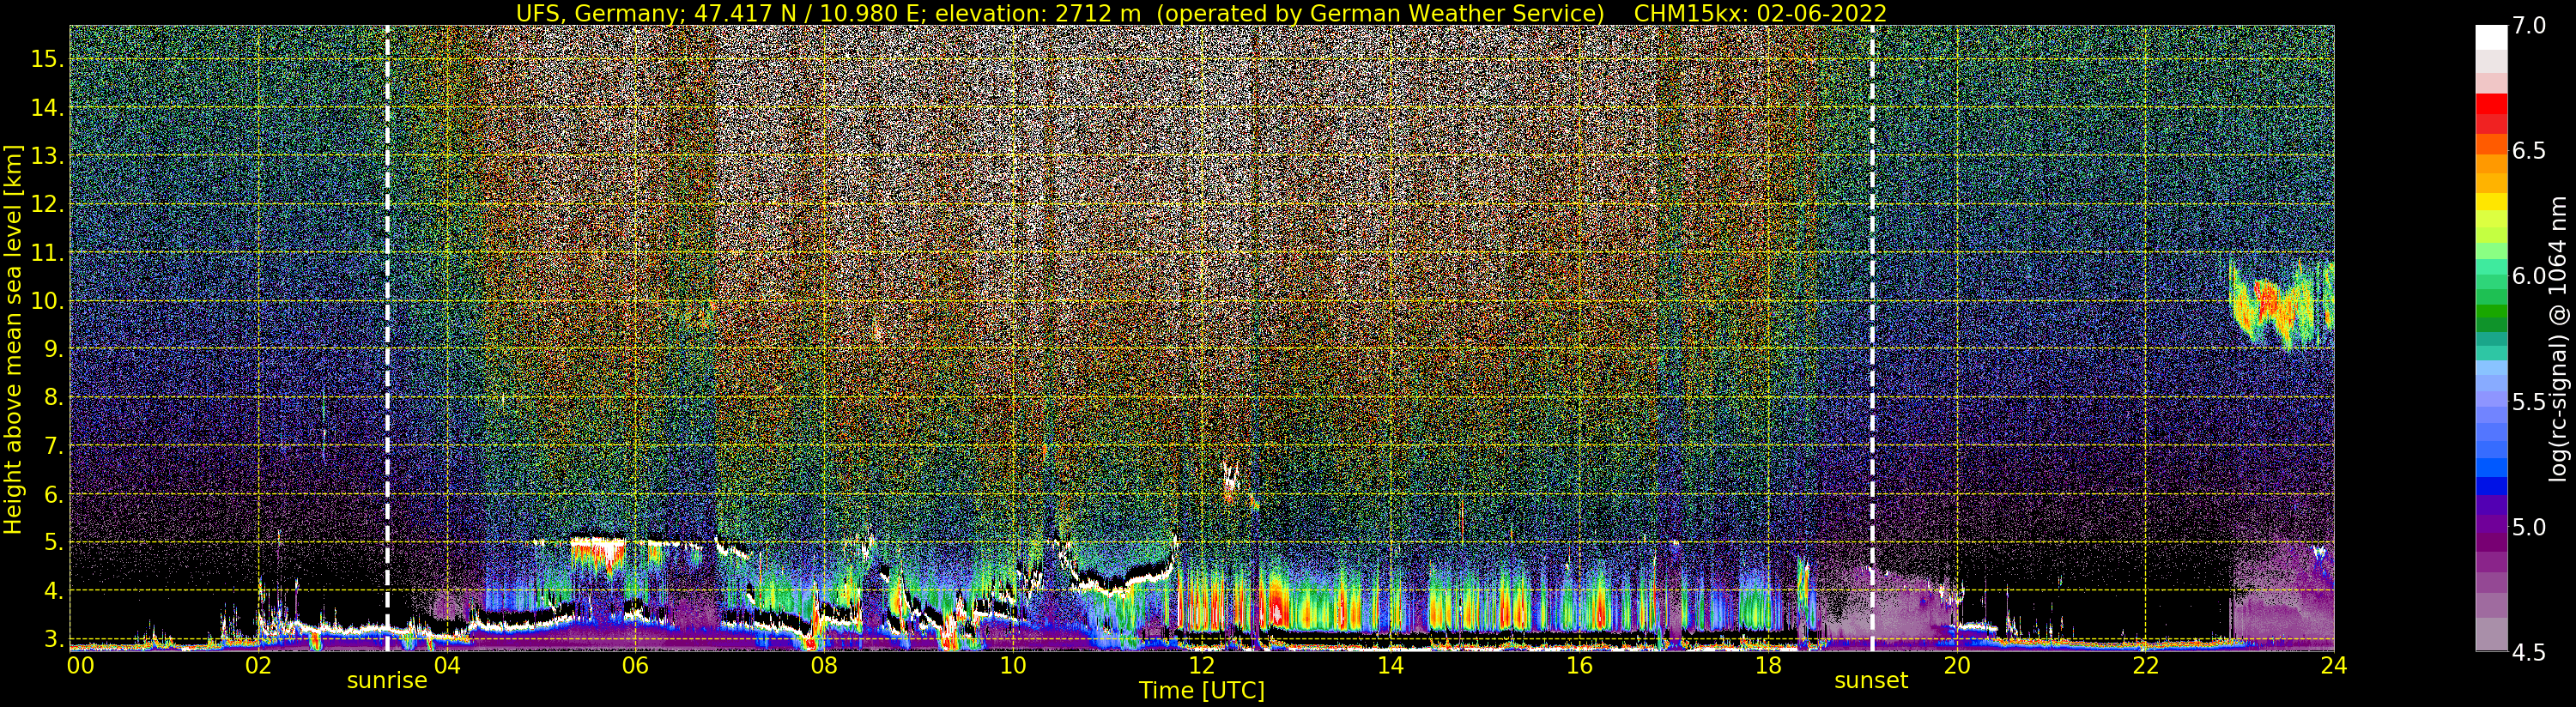Click the time axis tick "08"
The image size is (2576, 707).
click(824, 666)
